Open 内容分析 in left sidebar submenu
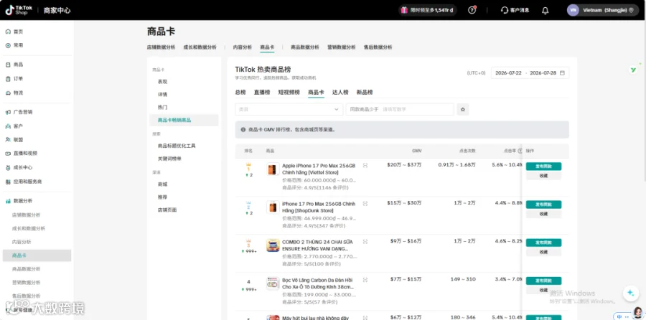This screenshot has height=320, width=646. tap(22, 243)
